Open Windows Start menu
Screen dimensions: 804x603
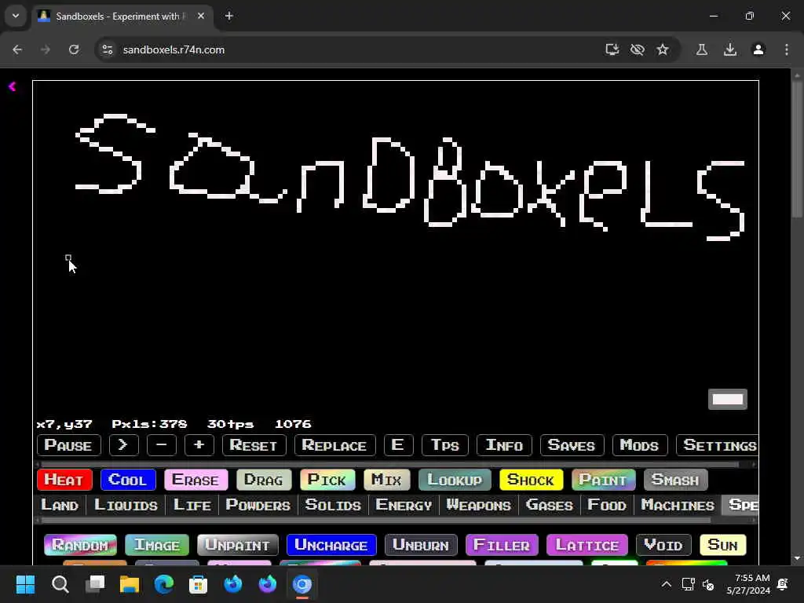point(25,584)
